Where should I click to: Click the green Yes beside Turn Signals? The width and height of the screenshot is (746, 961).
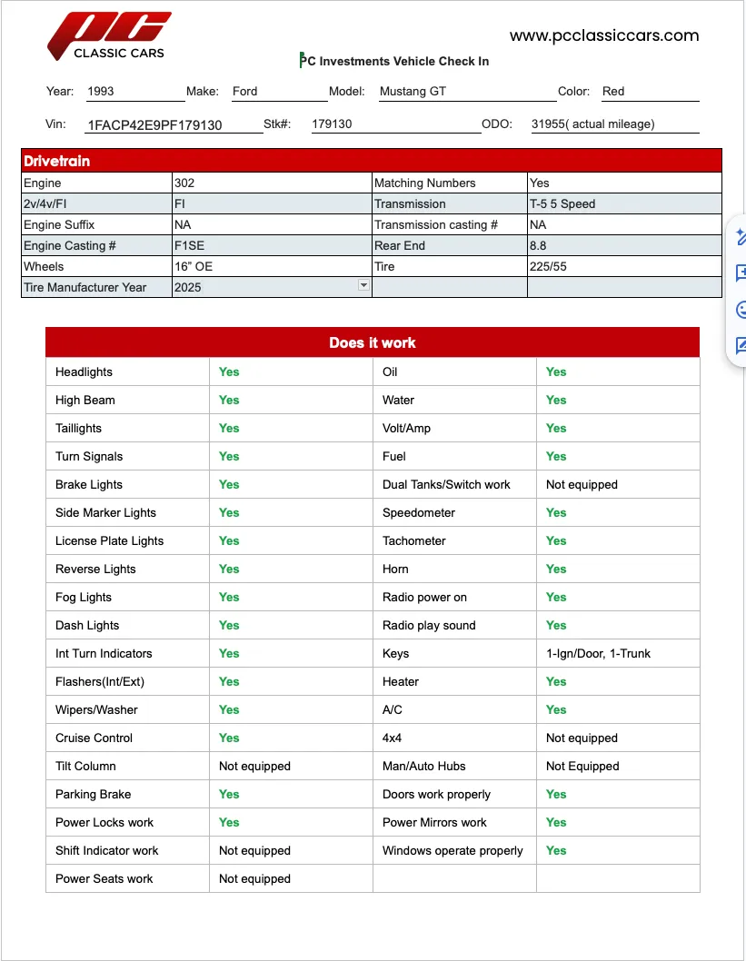(229, 457)
